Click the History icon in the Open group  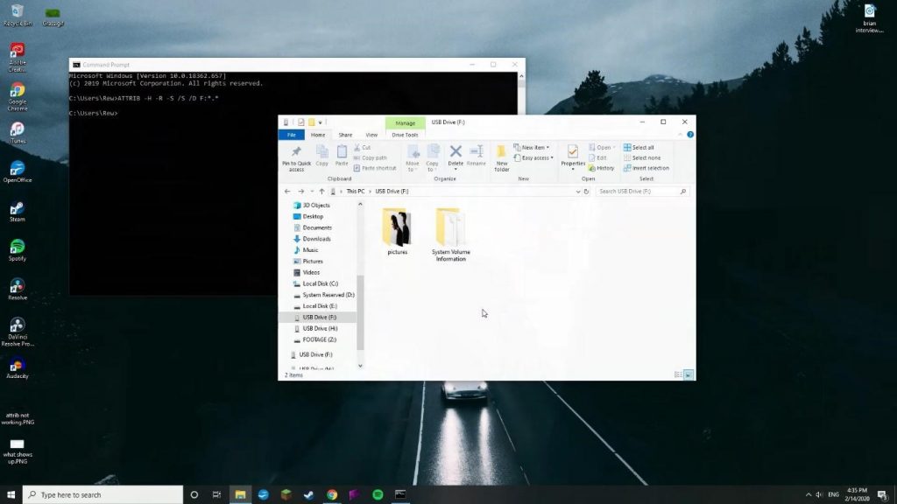[602, 167]
